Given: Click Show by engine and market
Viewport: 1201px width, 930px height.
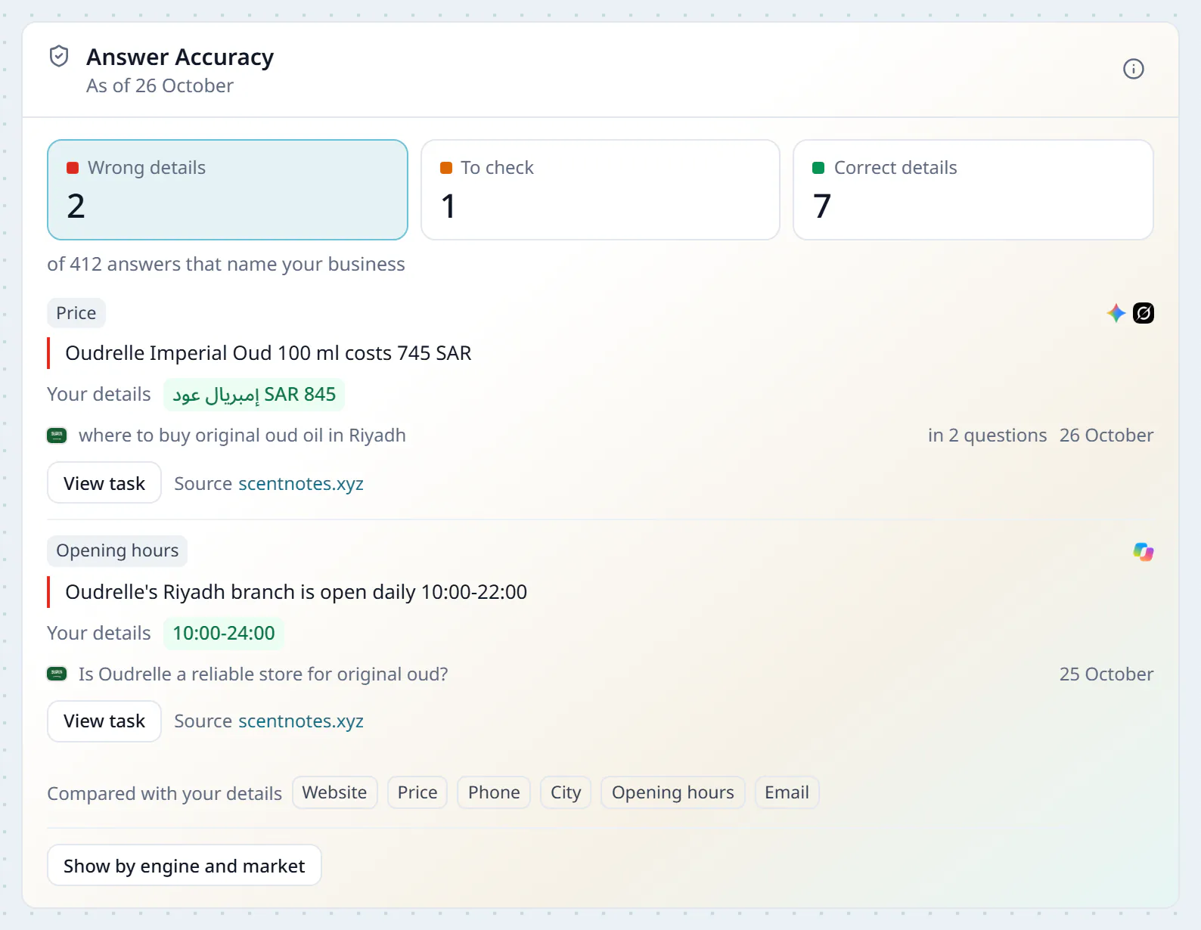Looking at the screenshot, I should pos(185,866).
